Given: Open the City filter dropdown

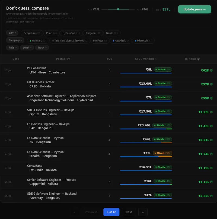Looking at the screenshot, I should pos(12,33).
